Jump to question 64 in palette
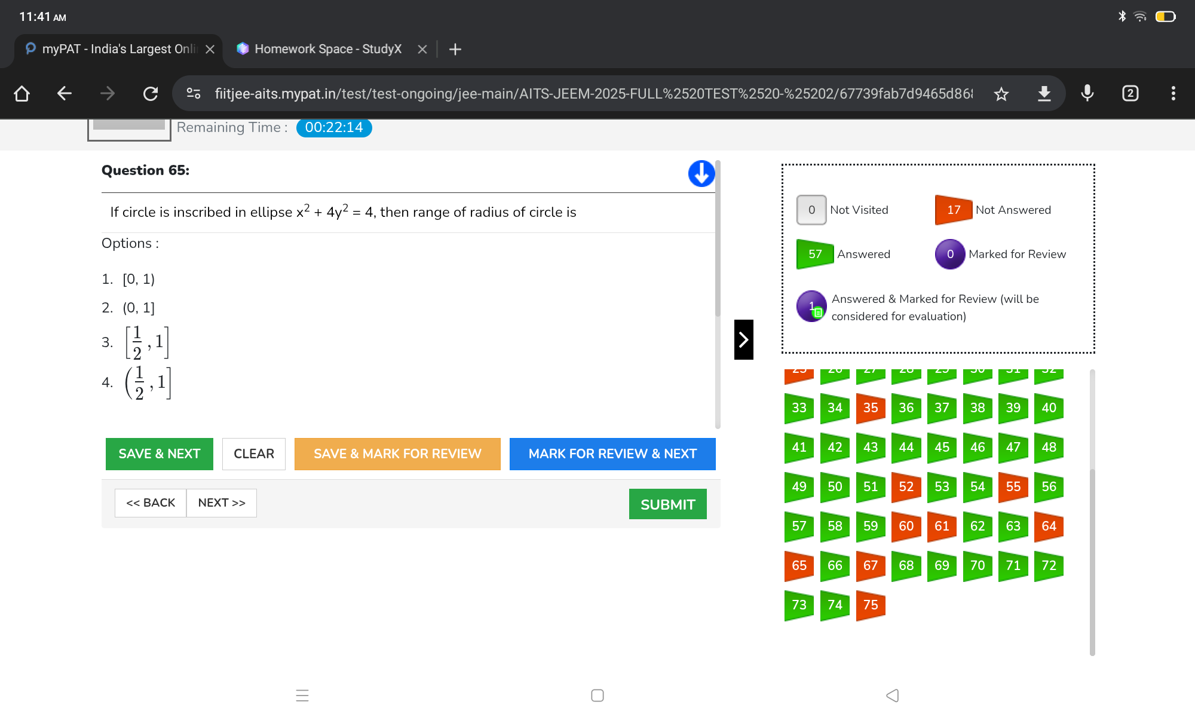The image size is (1195, 717). coord(1049,526)
